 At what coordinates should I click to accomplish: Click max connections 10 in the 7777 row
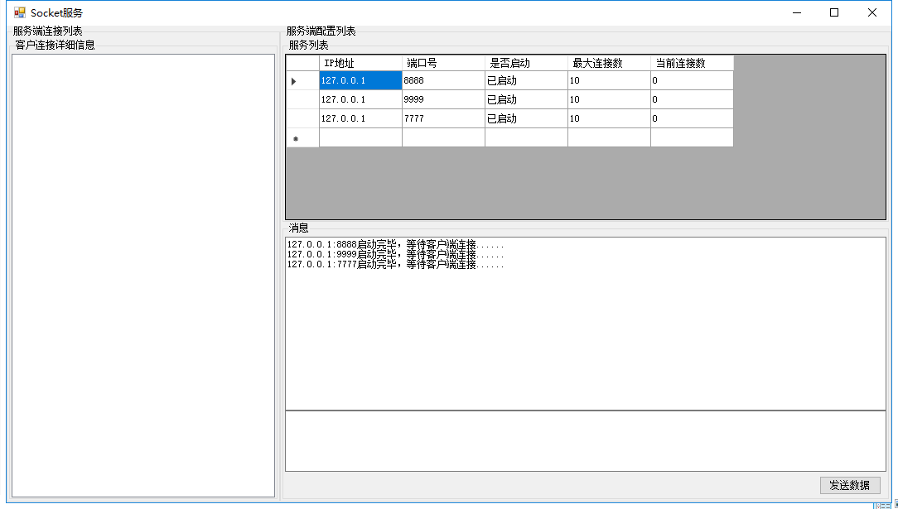(x=610, y=118)
